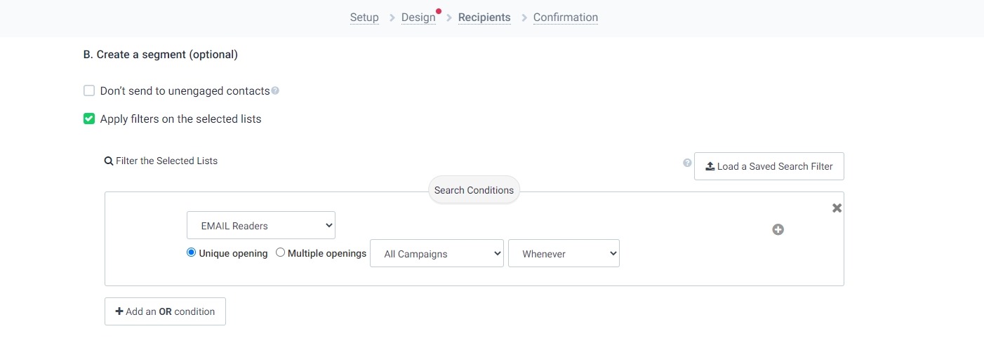Viewport: 984px width, 357px height.
Task: Click help icon left of Load Saved Filter
Action: [x=687, y=163]
